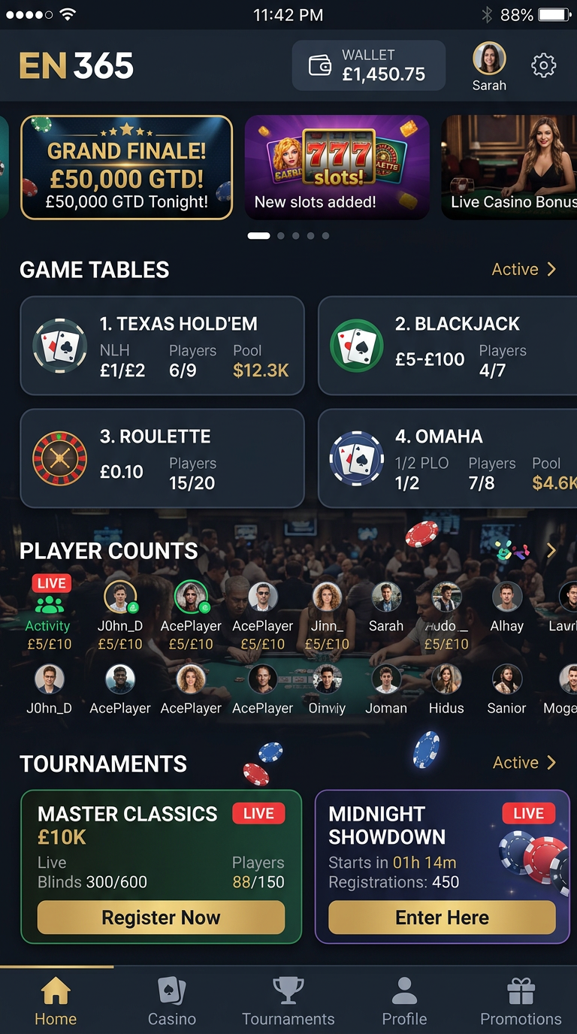Click Register Now for Master Classics
This screenshot has width=577, height=1034.
(x=161, y=918)
